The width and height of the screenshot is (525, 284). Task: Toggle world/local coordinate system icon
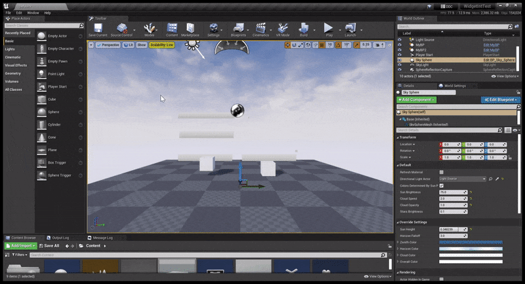(308, 44)
